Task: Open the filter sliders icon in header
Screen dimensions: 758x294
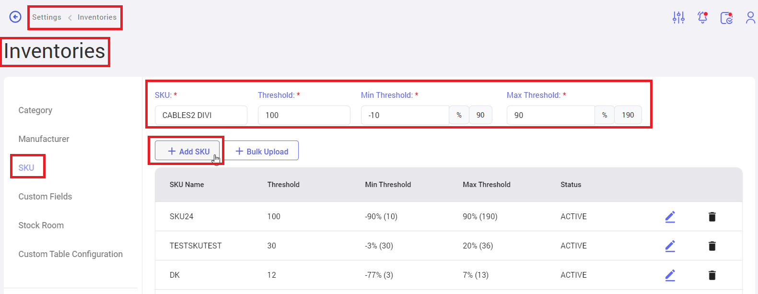Action: (678, 18)
